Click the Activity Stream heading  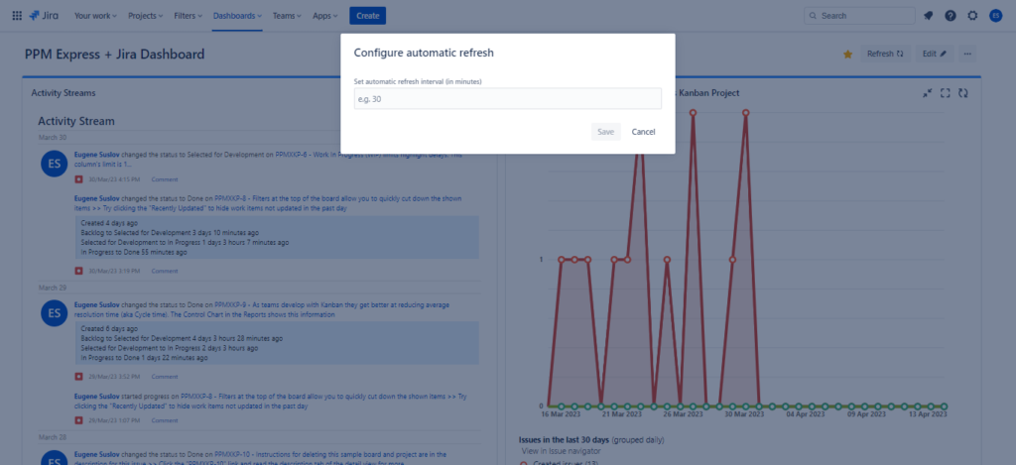pos(76,121)
